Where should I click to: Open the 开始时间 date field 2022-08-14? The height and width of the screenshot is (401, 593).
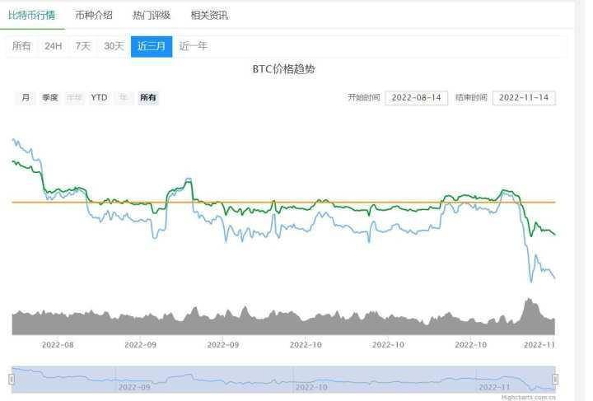coord(416,97)
